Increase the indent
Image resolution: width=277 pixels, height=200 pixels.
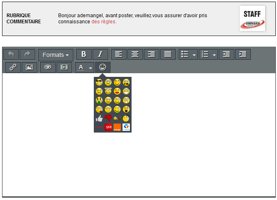tap(243, 54)
